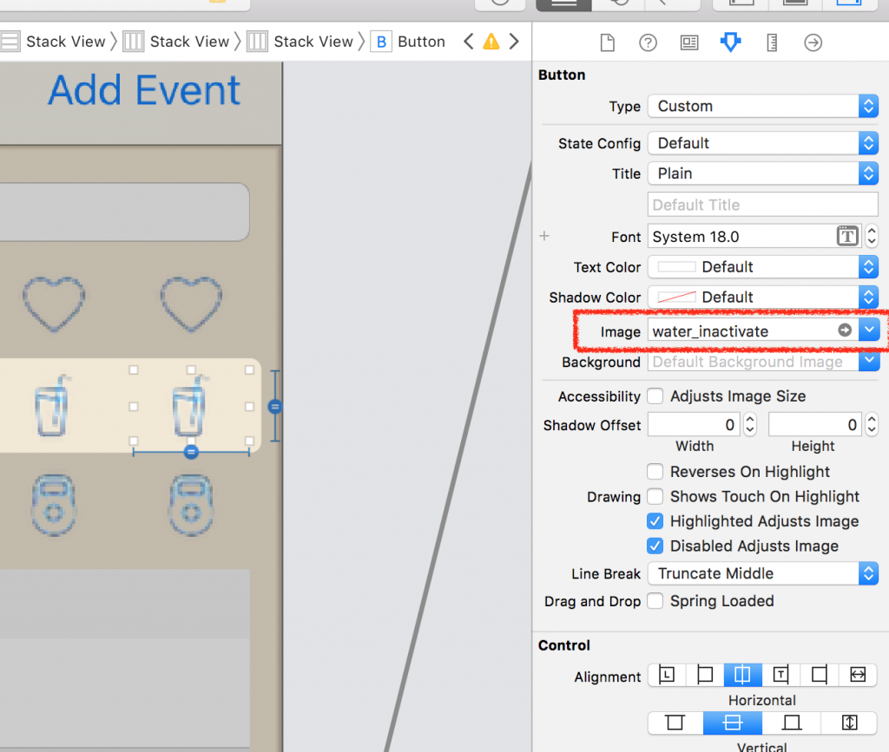
Task: Open the Connections inspector tab
Action: click(x=813, y=43)
